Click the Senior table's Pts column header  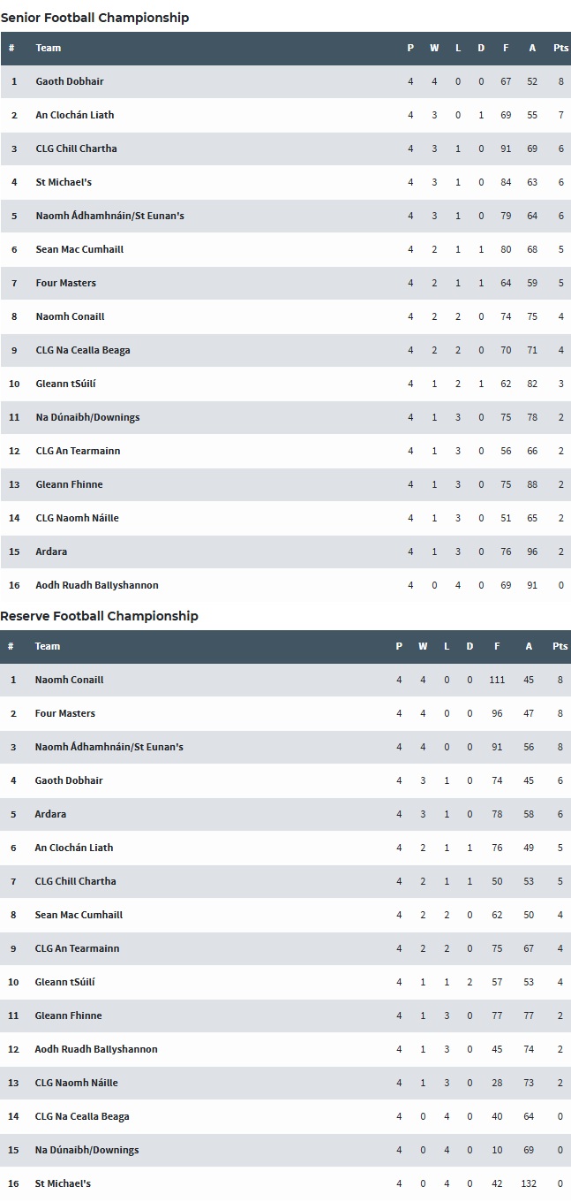coord(560,48)
